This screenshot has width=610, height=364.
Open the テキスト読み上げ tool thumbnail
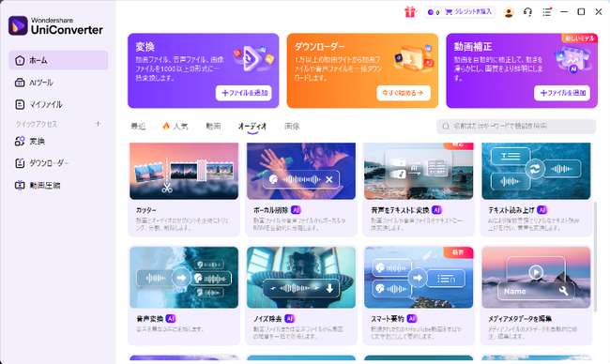pyautogui.click(x=536, y=171)
